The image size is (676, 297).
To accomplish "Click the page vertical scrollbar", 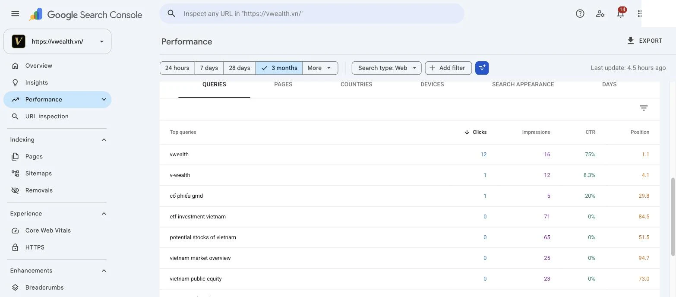I will (673, 217).
